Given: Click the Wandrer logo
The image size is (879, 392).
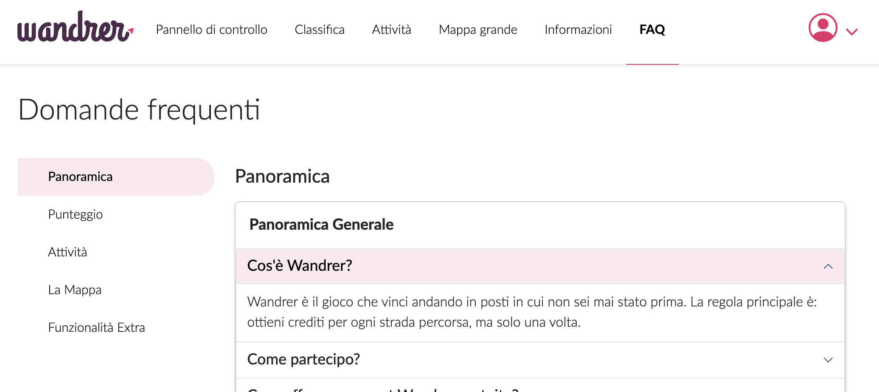Looking at the screenshot, I should coord(75,28).
